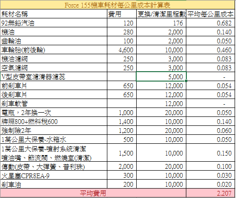Select the 強制險2年 cell
This screenshot has width=236, height=198.
click(54, 130)
